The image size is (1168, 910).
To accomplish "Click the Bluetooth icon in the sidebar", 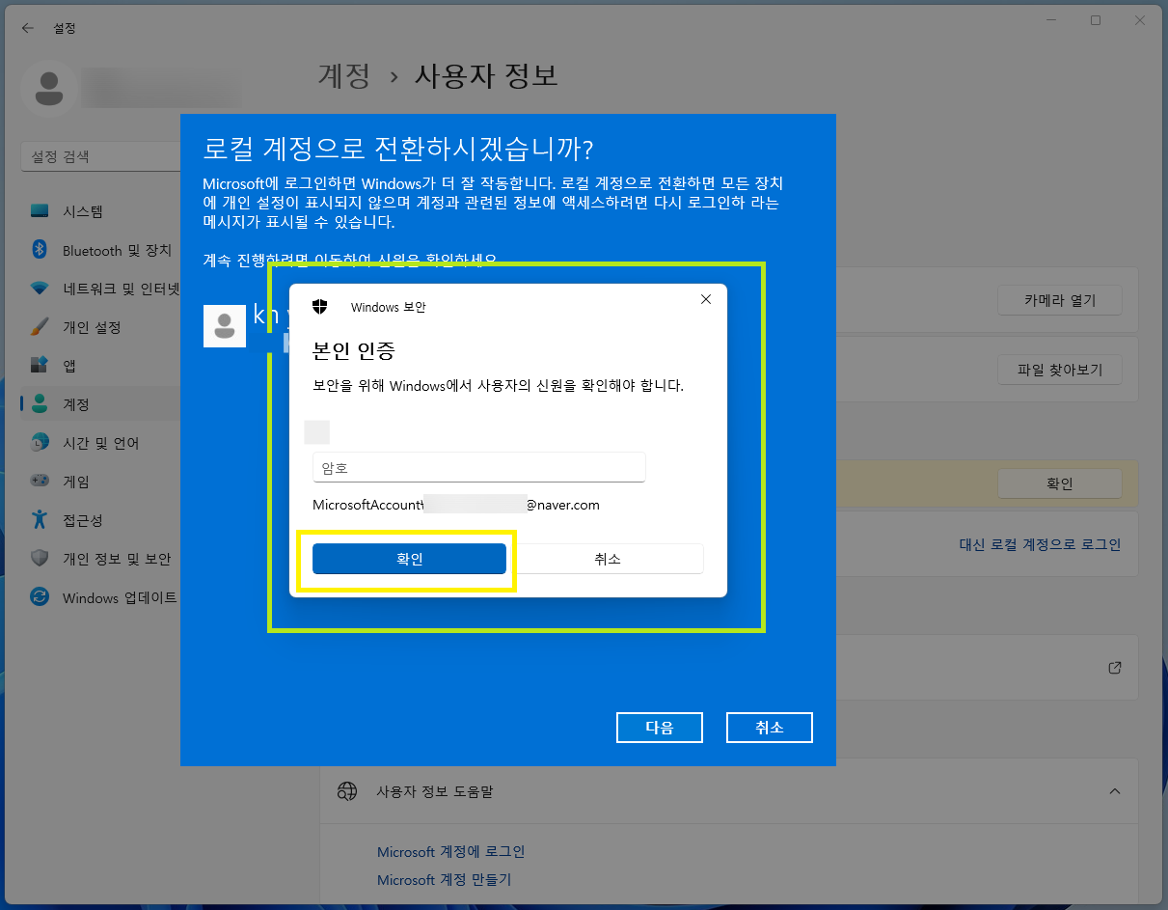I will 40,250.
